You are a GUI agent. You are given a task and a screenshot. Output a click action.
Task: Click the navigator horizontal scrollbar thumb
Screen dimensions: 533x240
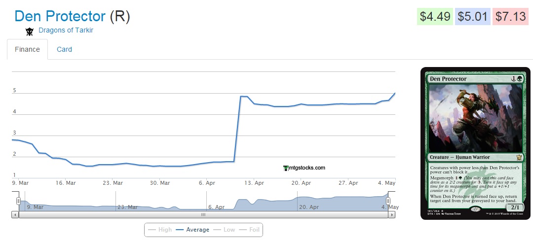tap(203, 215)
